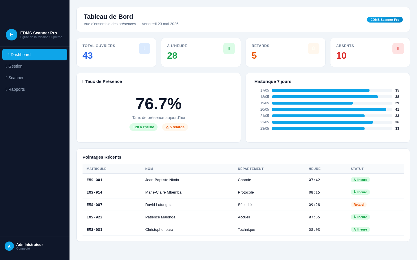This screenshot has height=260, width=417.
Task: Click the Absents card icon
Action: coord(398,49)
